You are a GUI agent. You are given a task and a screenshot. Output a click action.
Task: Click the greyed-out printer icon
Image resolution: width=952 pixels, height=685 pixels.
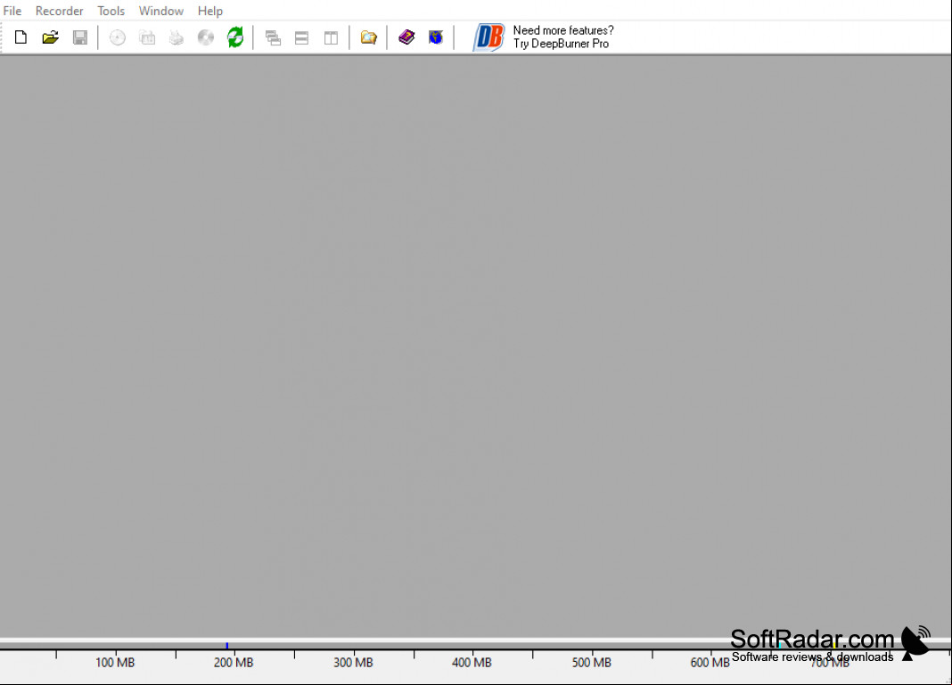(x=176, y=37)
